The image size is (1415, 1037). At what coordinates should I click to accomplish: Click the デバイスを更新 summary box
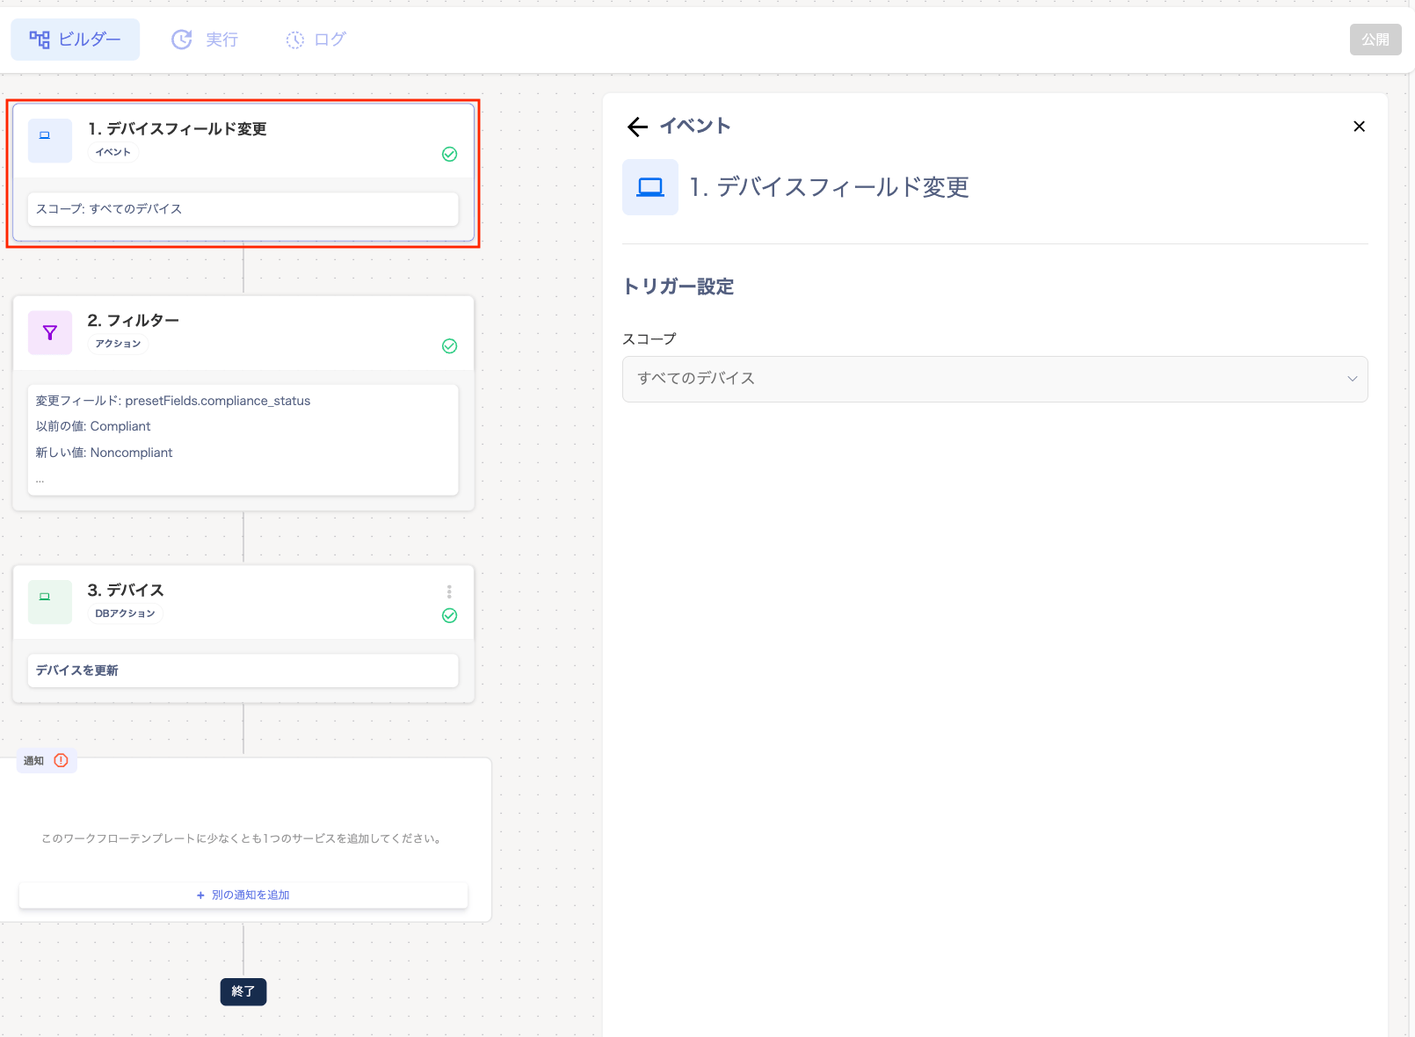click(243, 671)
